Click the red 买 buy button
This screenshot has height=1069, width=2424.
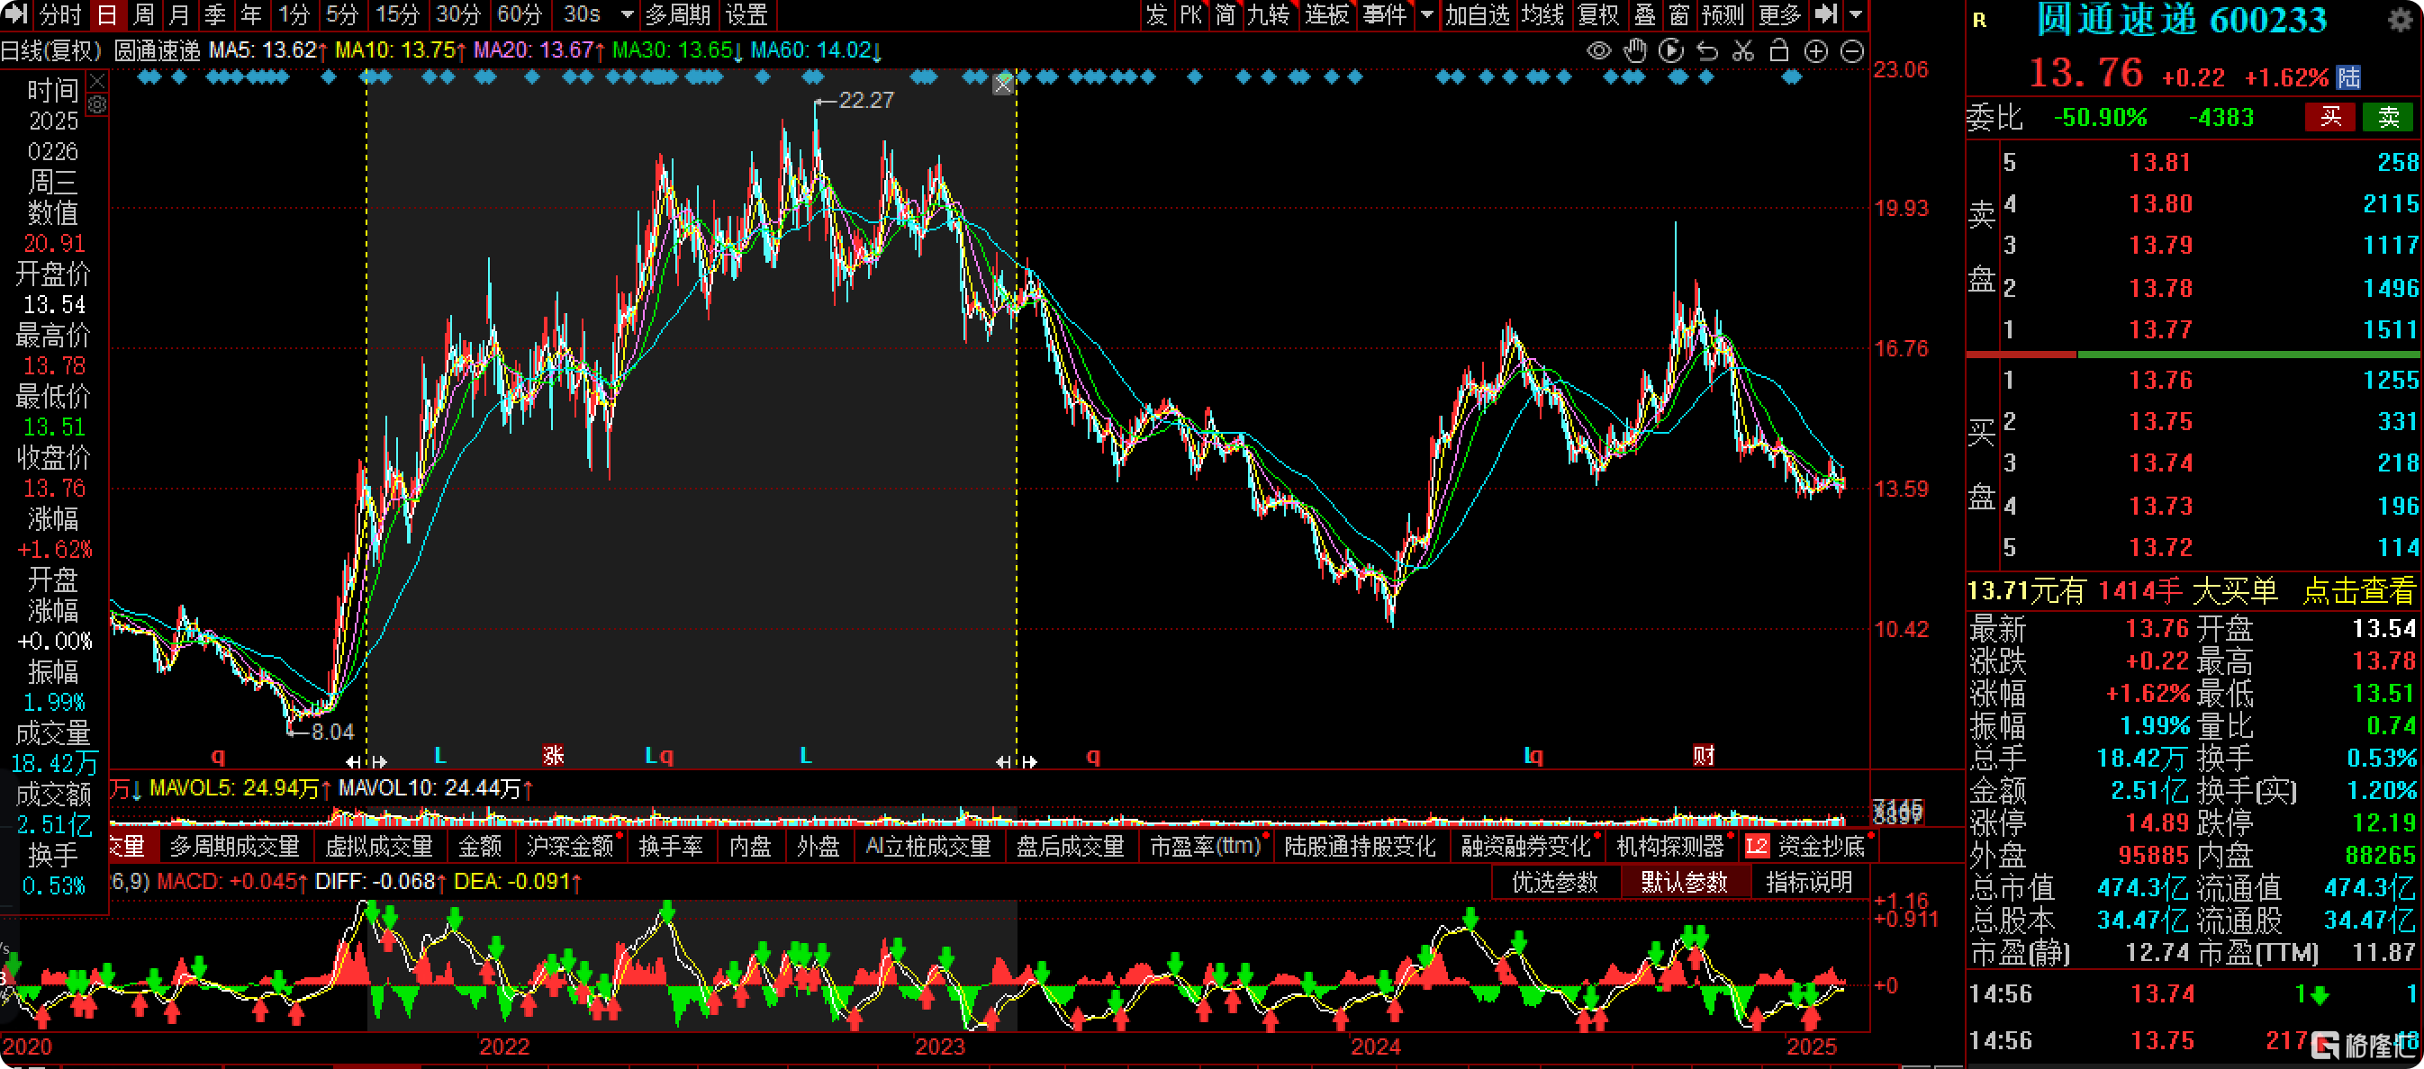2331,117
